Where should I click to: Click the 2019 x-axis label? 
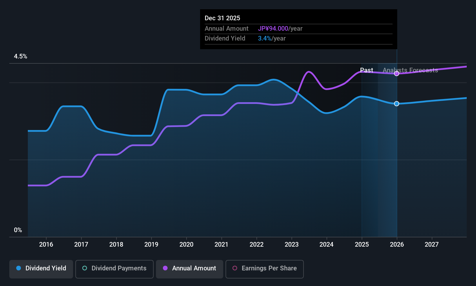[x=151, y=244]
